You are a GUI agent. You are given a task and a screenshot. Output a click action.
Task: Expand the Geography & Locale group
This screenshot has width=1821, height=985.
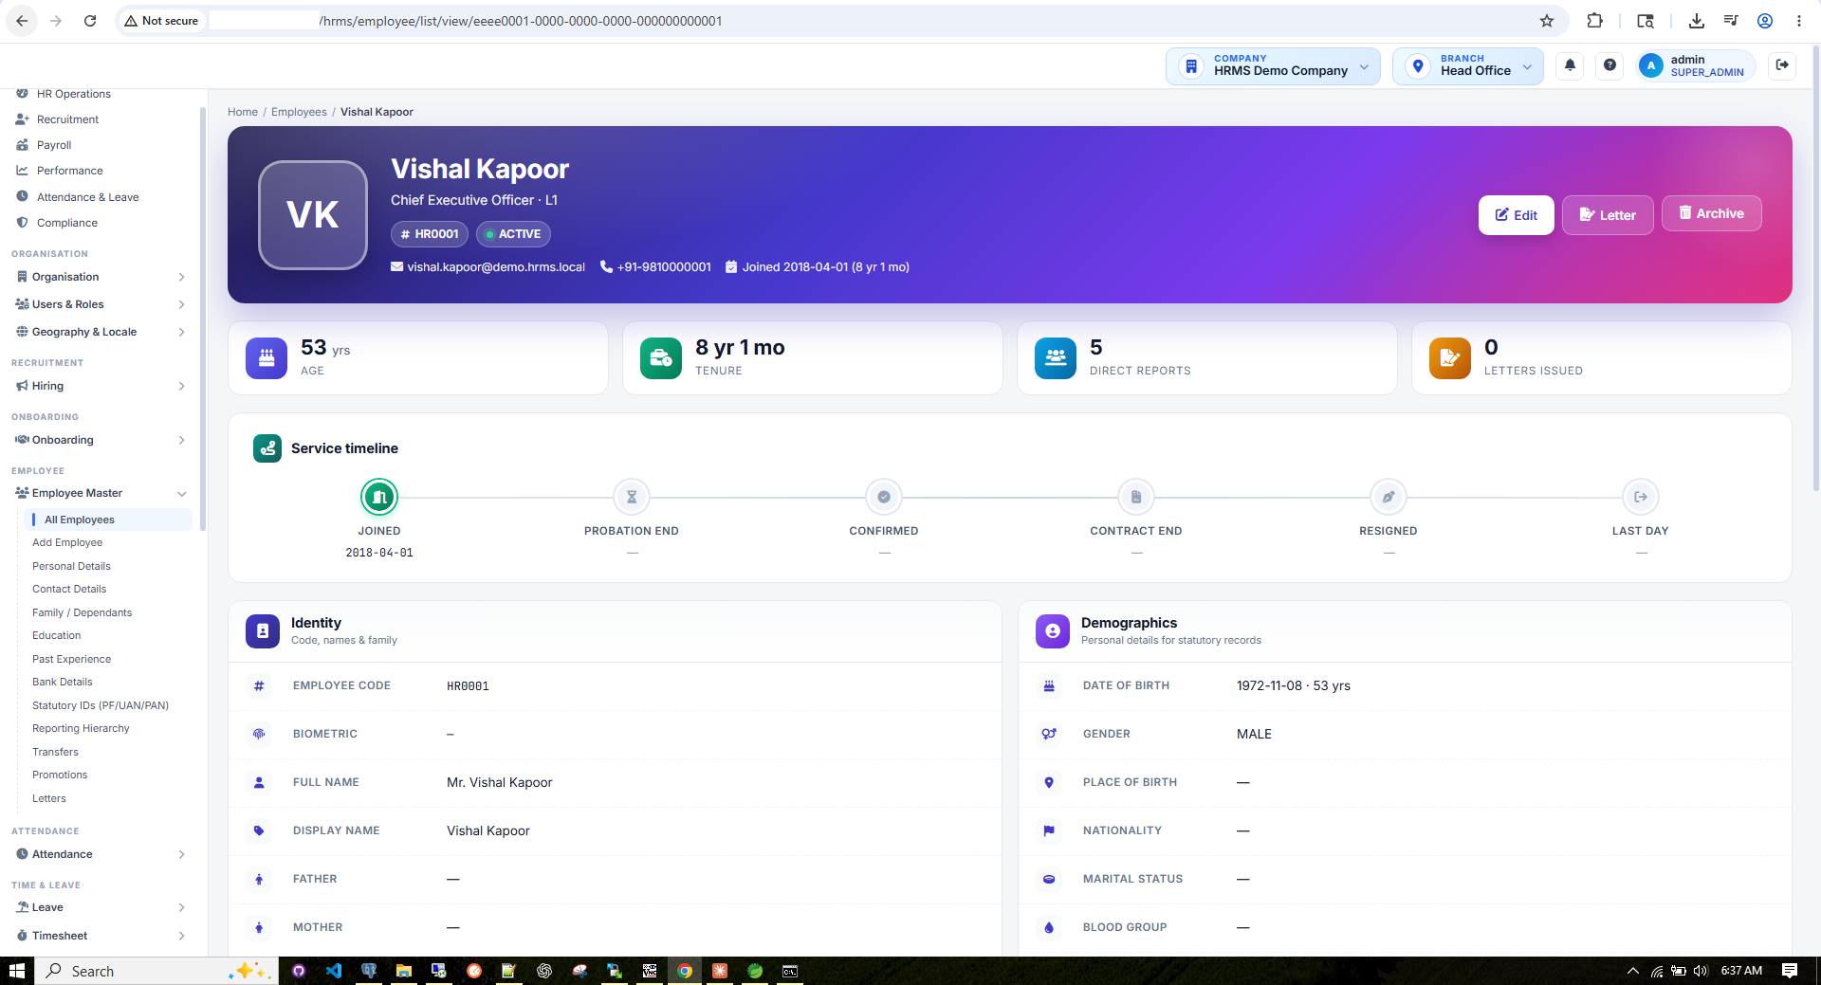tap(100, 332)
